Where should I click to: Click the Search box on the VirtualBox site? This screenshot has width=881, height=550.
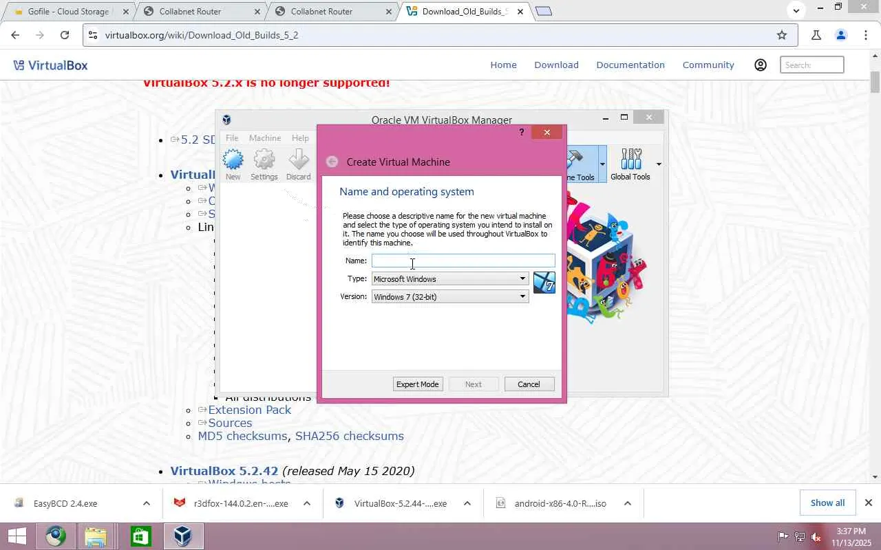[x=812, y=65]
